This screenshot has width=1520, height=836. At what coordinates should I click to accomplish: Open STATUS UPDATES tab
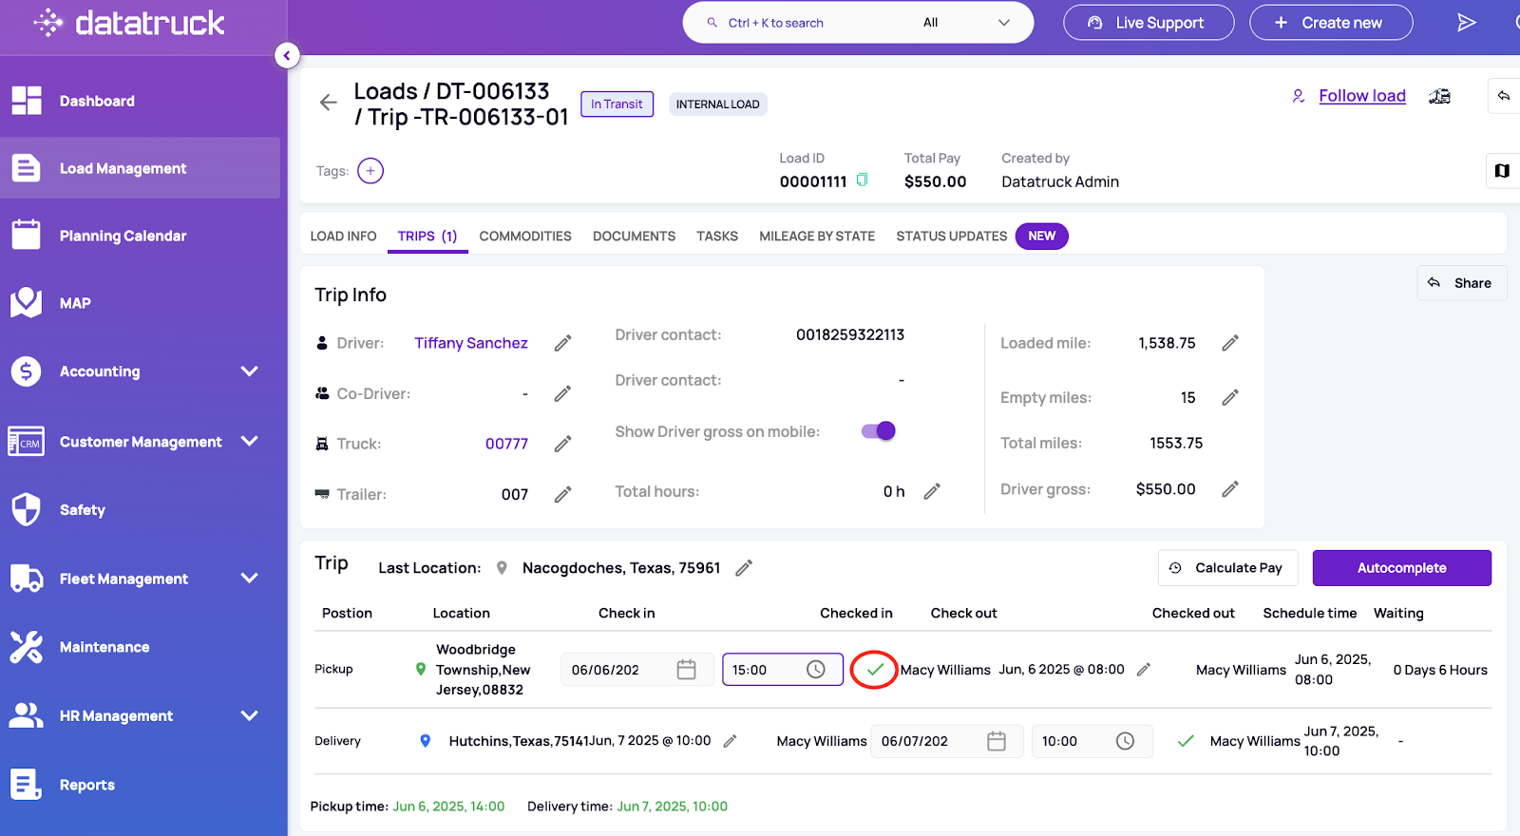click(951, 237)
